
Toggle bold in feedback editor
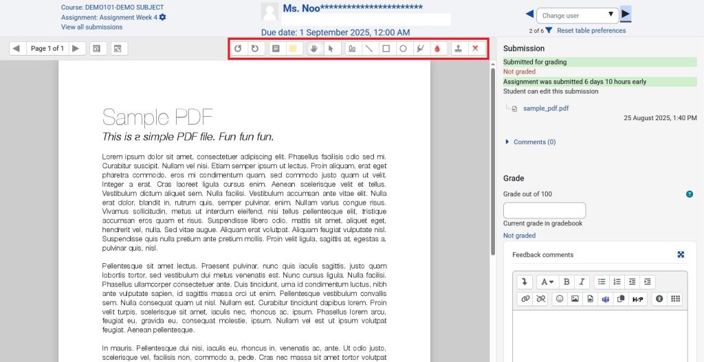click(566, 282)
